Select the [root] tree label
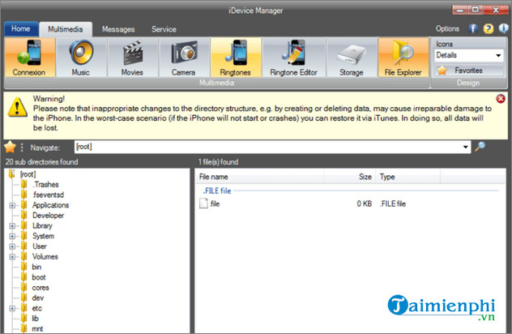Image resolution: width=512 pixels, height=334 pixels. click(28, 174)
